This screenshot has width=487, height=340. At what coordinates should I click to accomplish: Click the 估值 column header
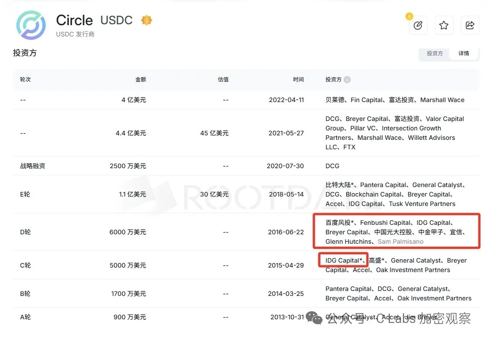[223, 80]
